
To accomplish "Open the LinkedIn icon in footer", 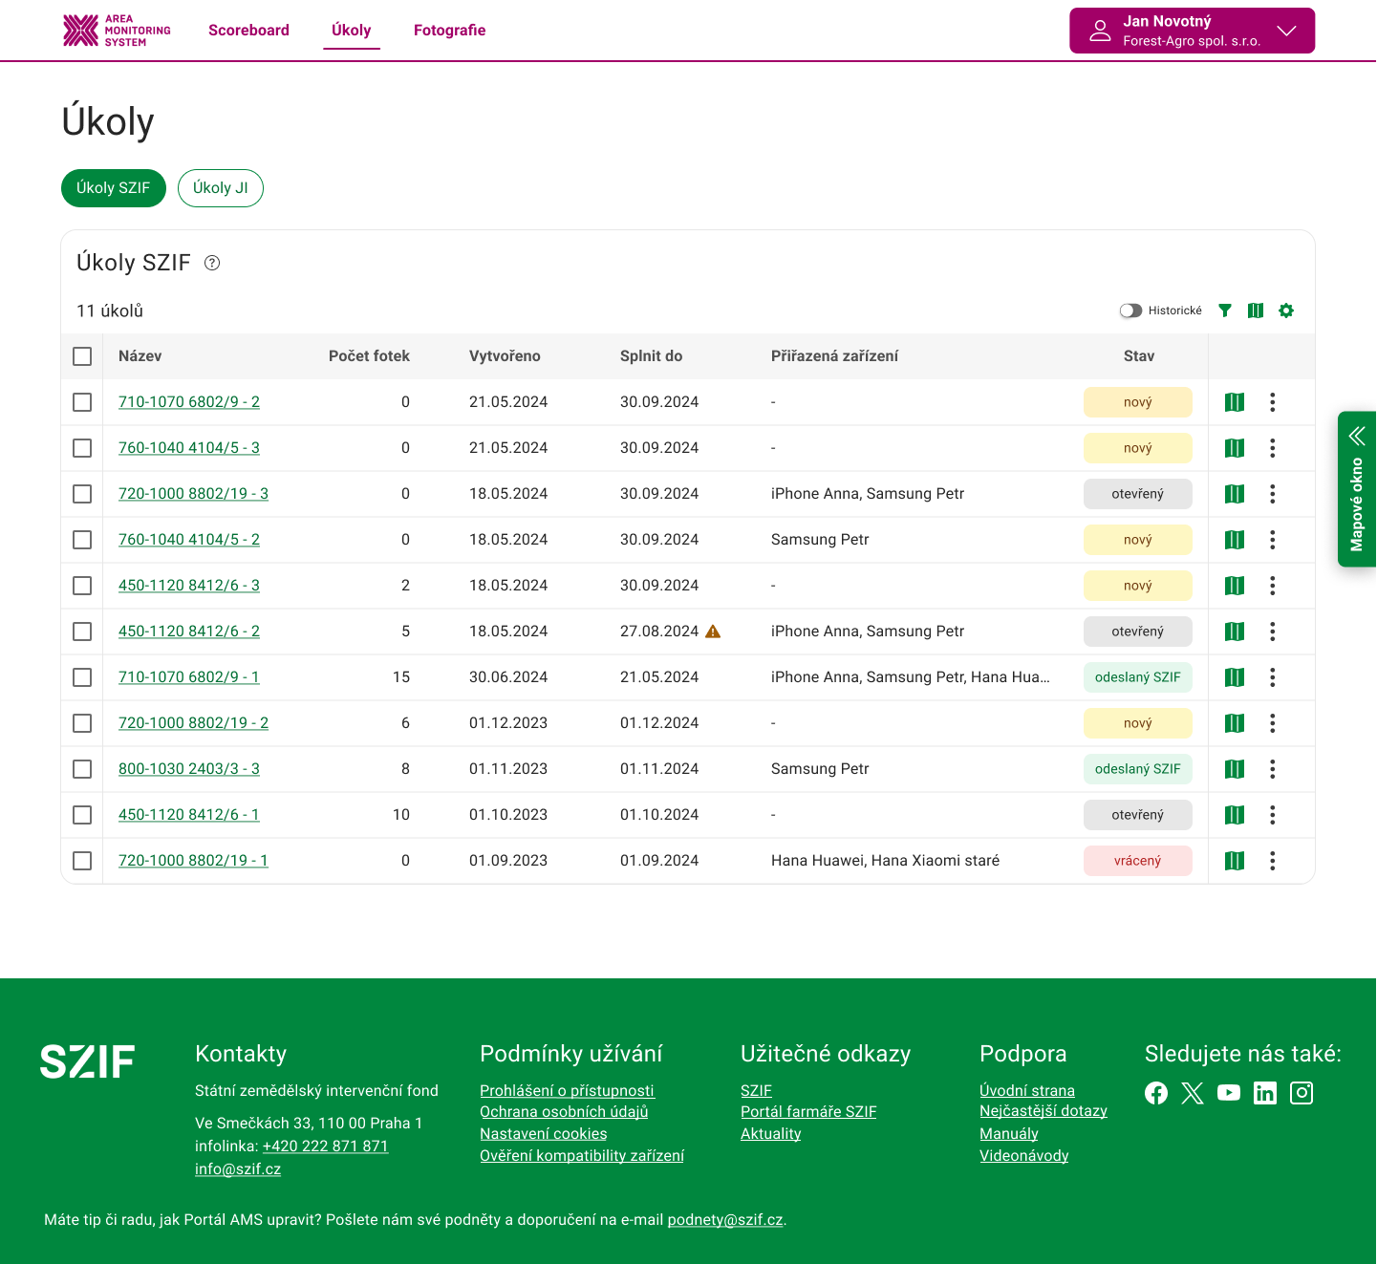I will click(1265, 1093).
